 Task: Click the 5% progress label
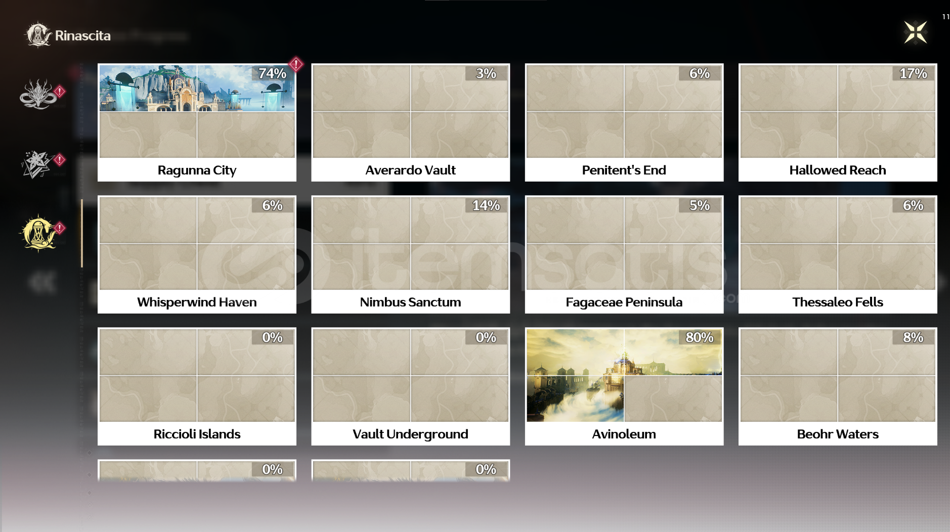(700, 205)
